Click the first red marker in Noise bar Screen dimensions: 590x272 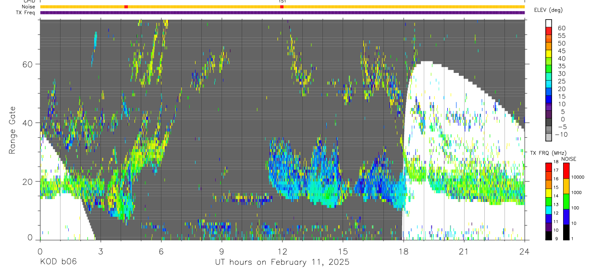126,7
